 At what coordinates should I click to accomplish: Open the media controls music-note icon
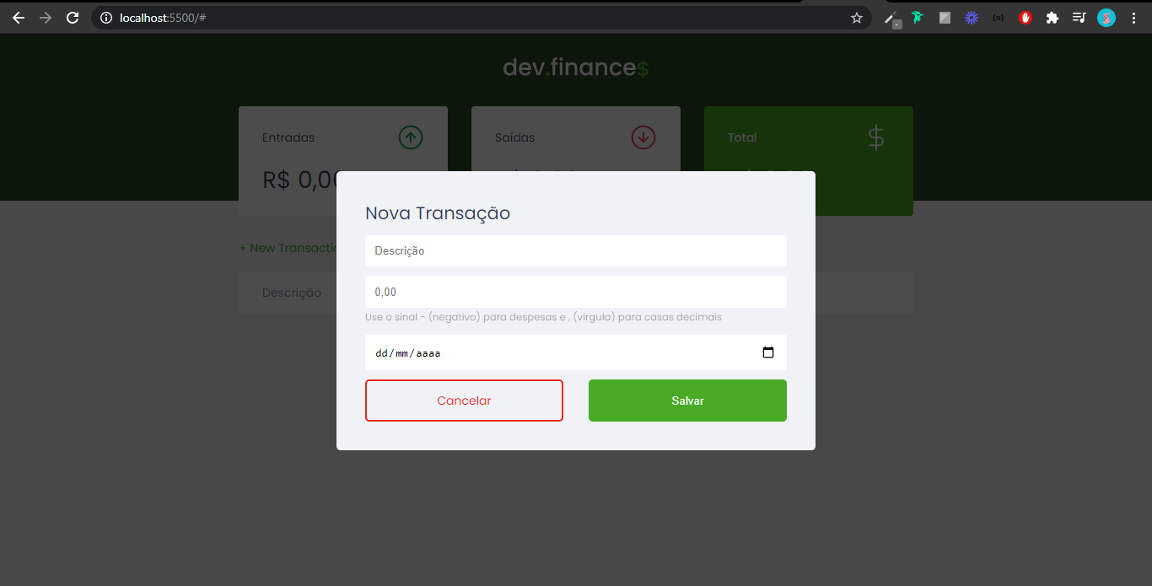[x=1079, y=18]
